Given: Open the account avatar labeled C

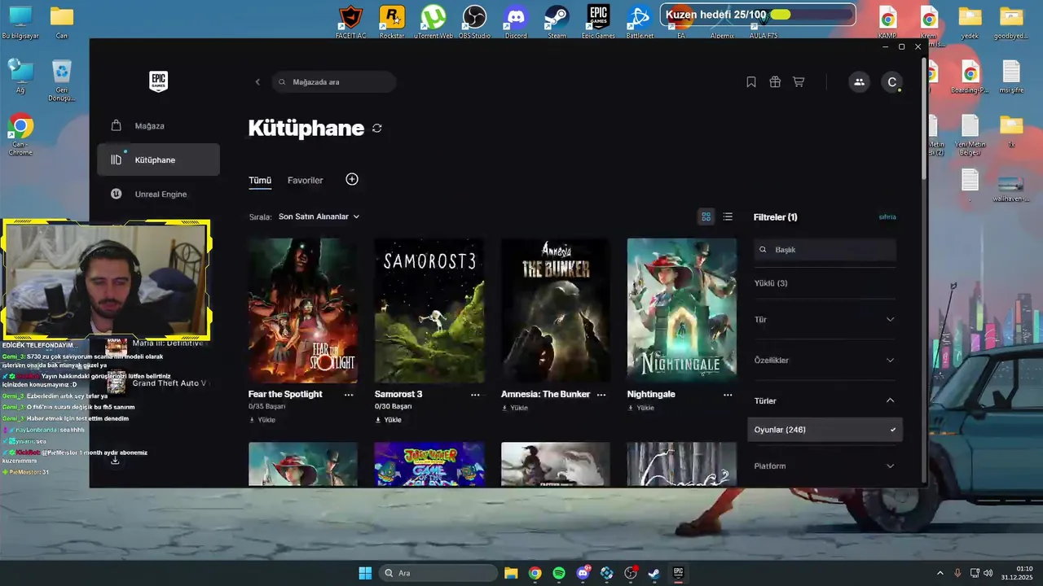Looking at the screenshot, I should pyautogui.click(x=892, y=82).
